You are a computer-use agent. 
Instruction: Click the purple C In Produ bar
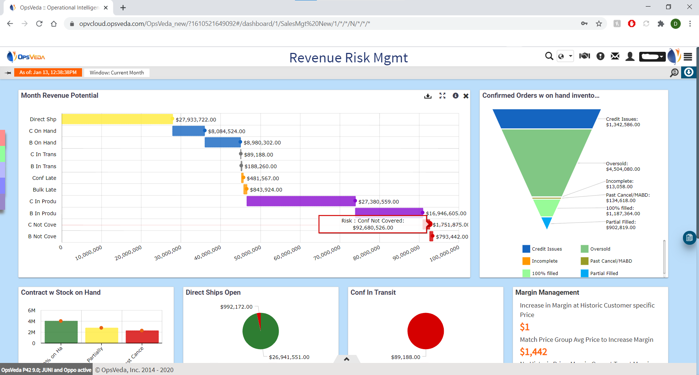coord(301,201)
